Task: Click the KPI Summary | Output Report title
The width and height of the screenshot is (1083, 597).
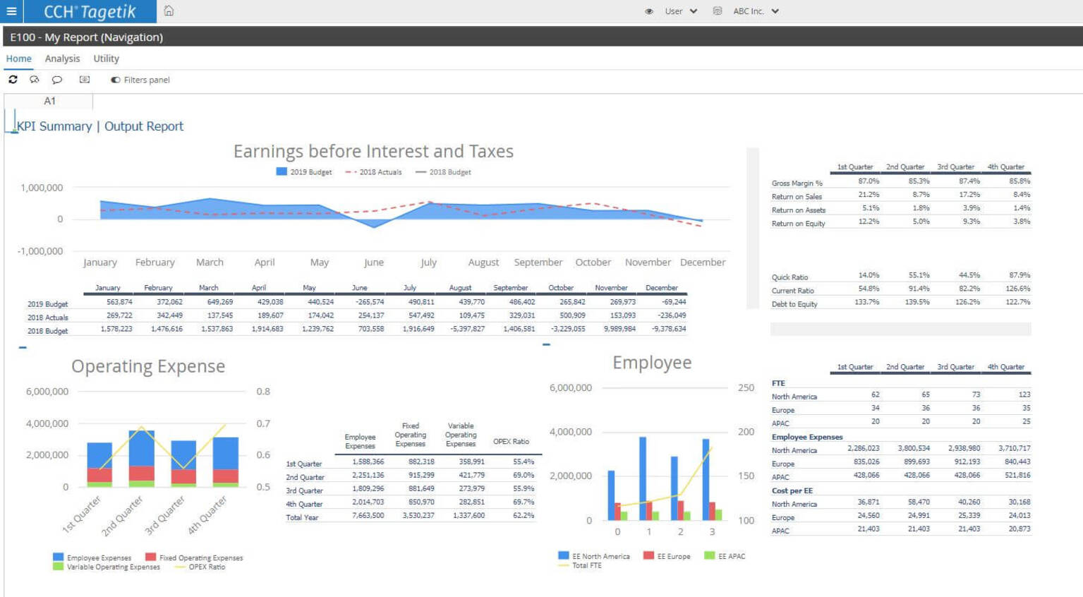Action: (x=100, y=126)
